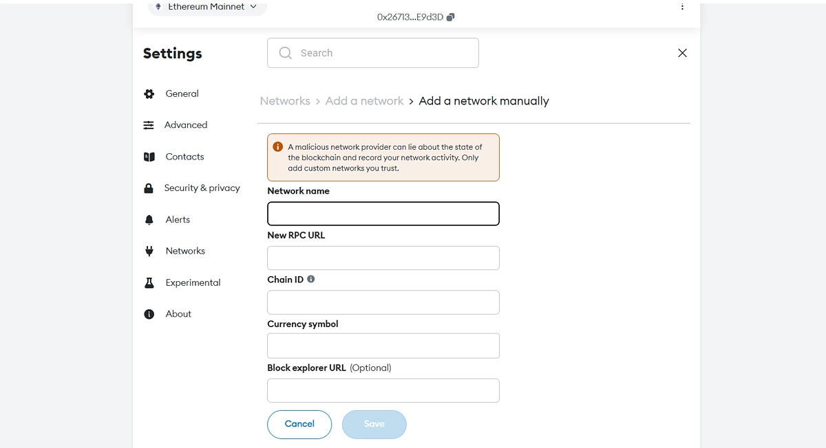
Task: Select the Currency symbol text box
Action: click(383, 346)
